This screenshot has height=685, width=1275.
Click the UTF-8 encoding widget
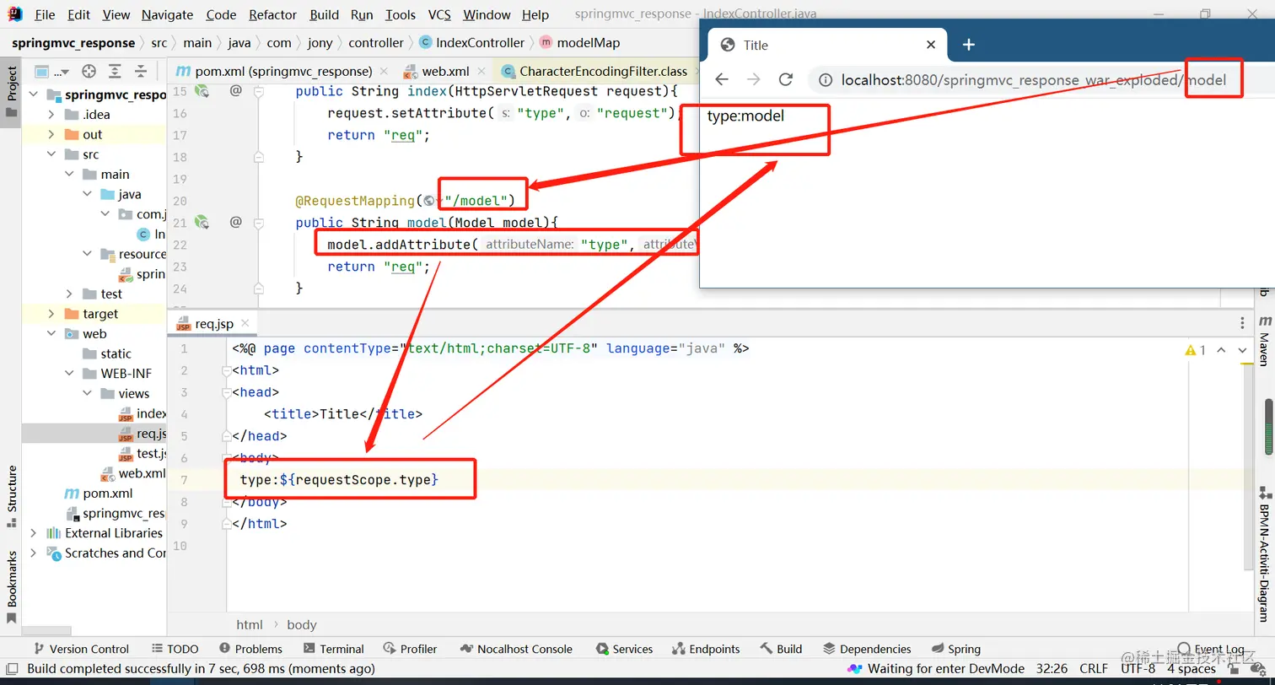(1138, 669)
